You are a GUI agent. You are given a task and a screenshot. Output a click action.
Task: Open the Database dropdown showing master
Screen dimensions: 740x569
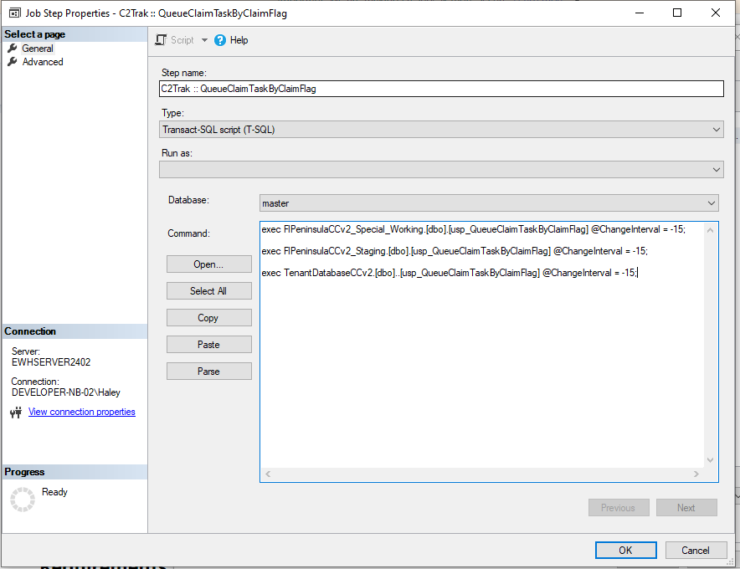coord(711,202)
